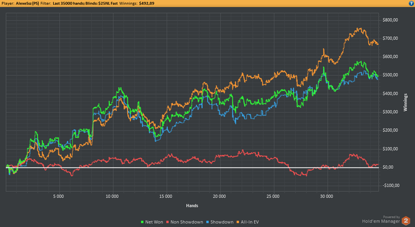
Task: Click the blue Showdown color swatch
Action: 207,222
